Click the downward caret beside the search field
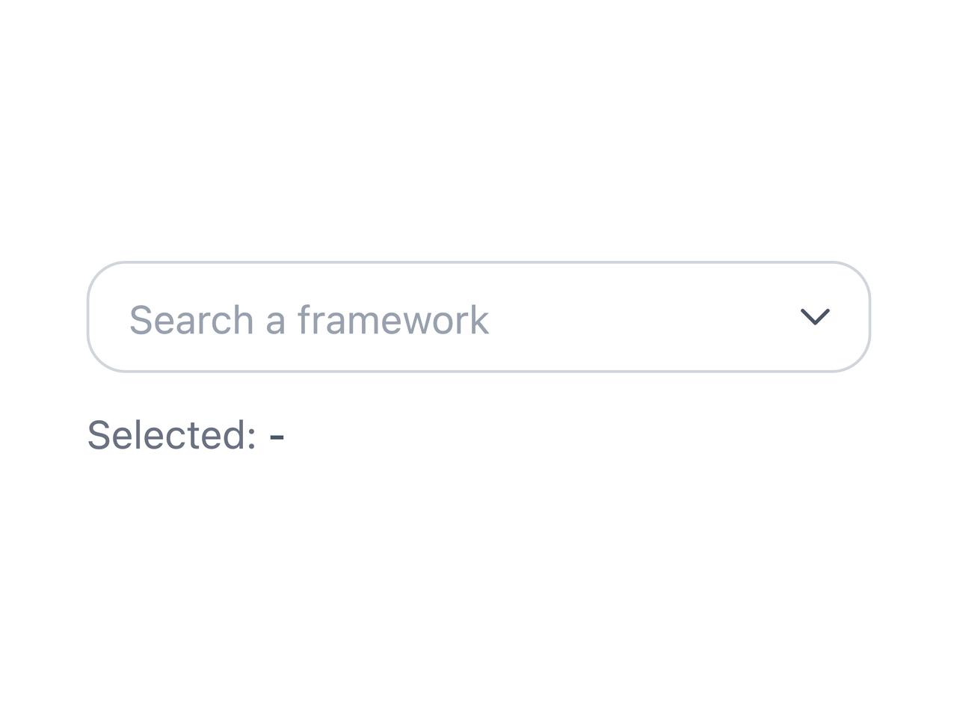The width and height of the screenshot is (957, 717). click(815, 317)
